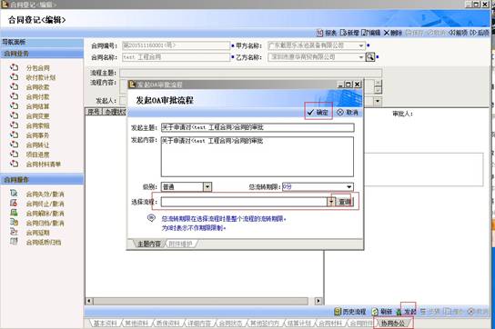Click the horizontal scrollbar left arrow
Screen dimensions: 495x329
click(x=89, y=301)
